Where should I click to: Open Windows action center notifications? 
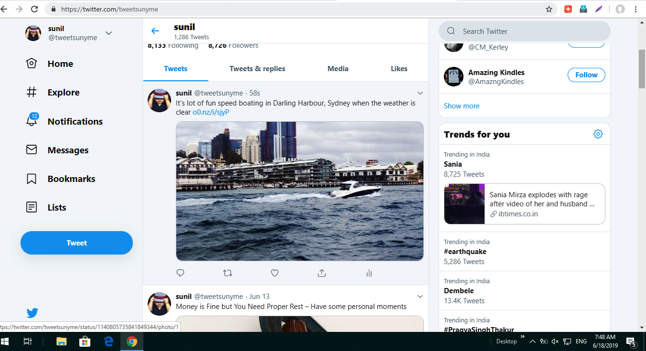632,342
